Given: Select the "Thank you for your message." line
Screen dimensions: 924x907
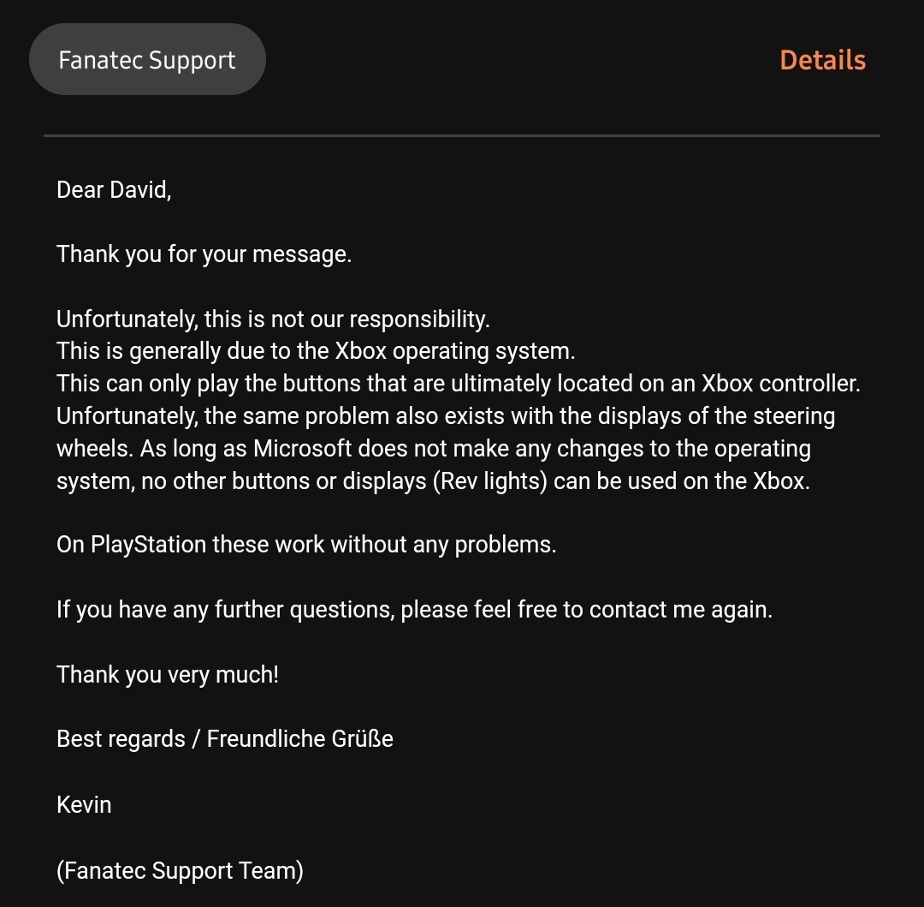Looking at the screenshot, I should tap(204, 254).
